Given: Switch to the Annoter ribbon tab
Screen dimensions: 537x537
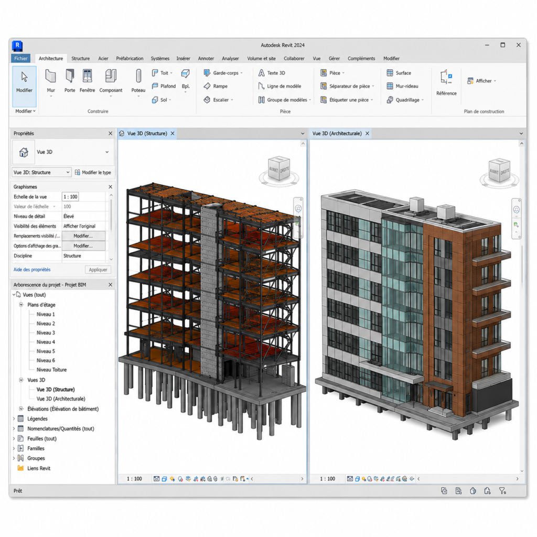Looking at the screenshot, I should tap(206, 59).
